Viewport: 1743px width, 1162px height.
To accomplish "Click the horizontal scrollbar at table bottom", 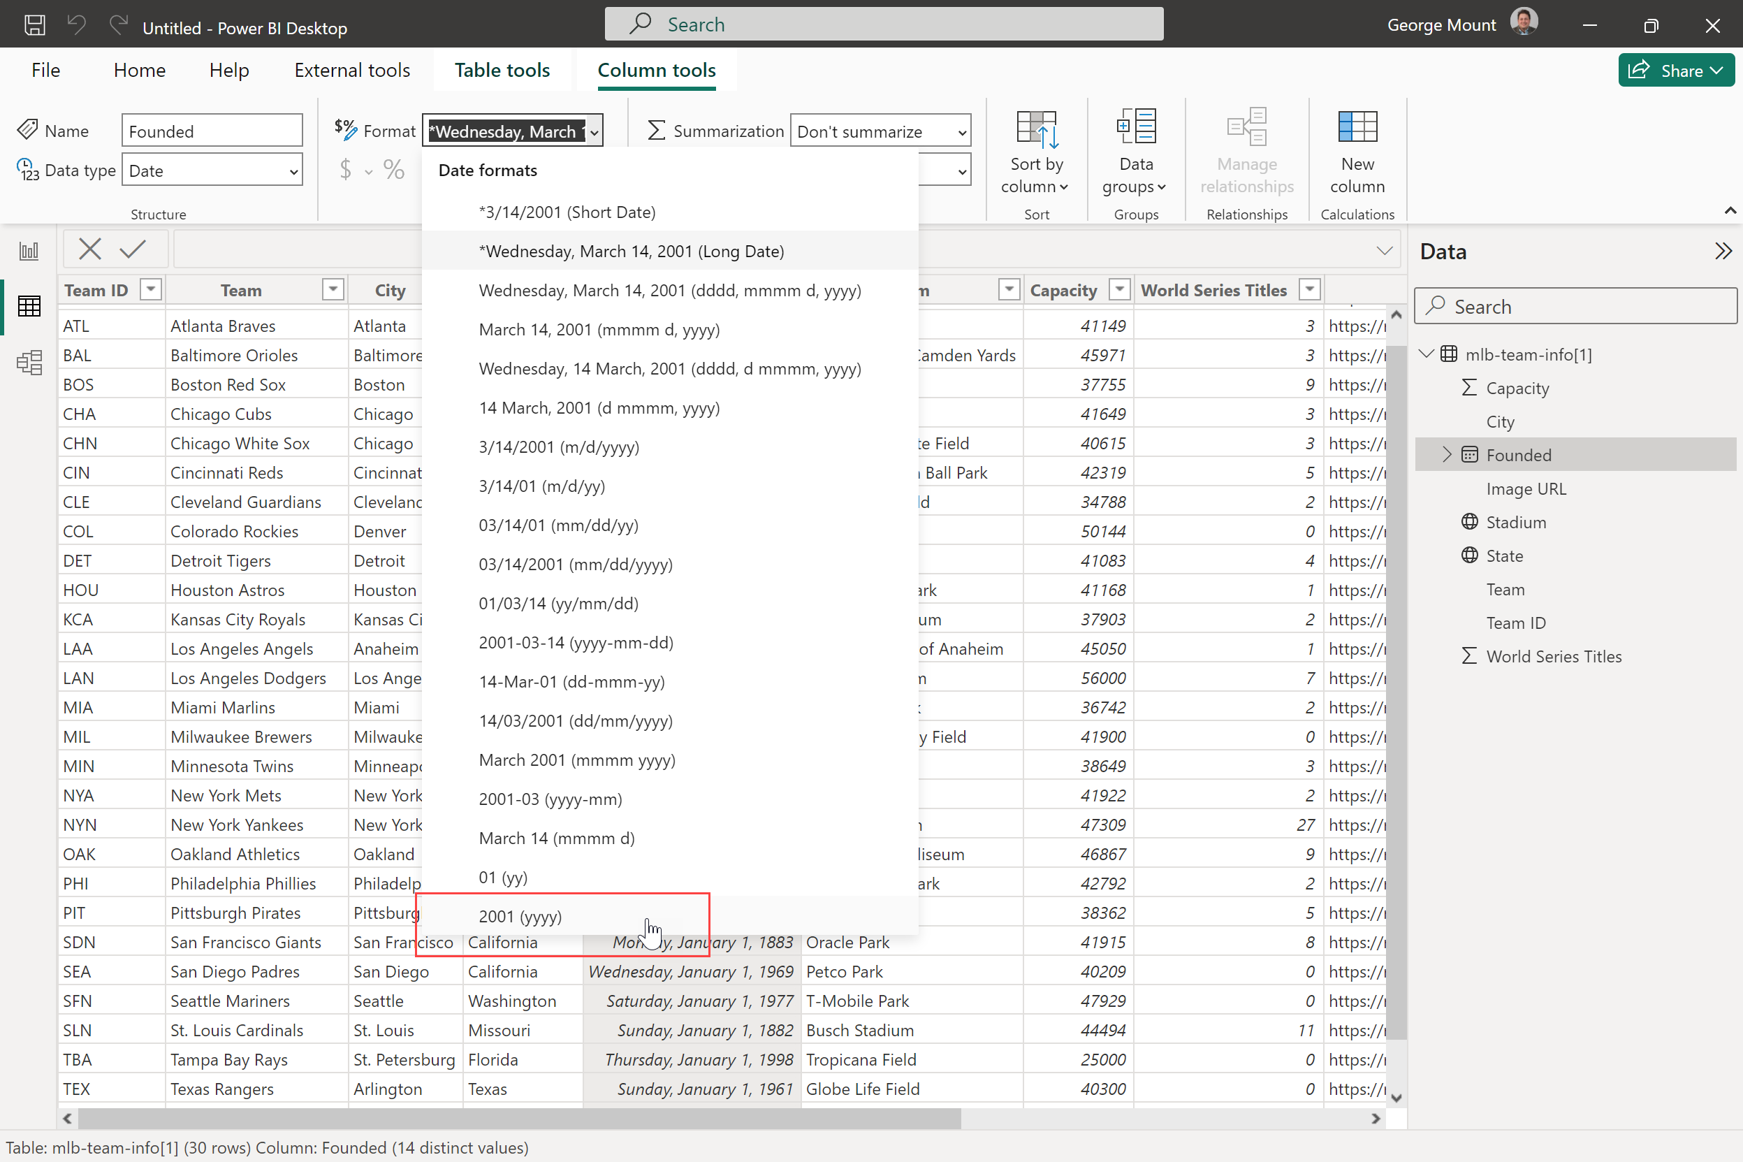I will click(x=518, y=1117).
